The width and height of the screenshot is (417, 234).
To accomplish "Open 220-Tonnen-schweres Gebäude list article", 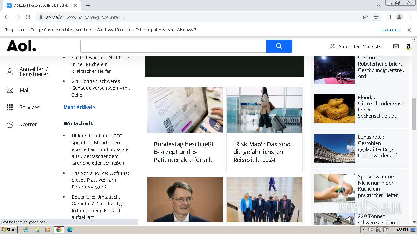I will point(101,88).
